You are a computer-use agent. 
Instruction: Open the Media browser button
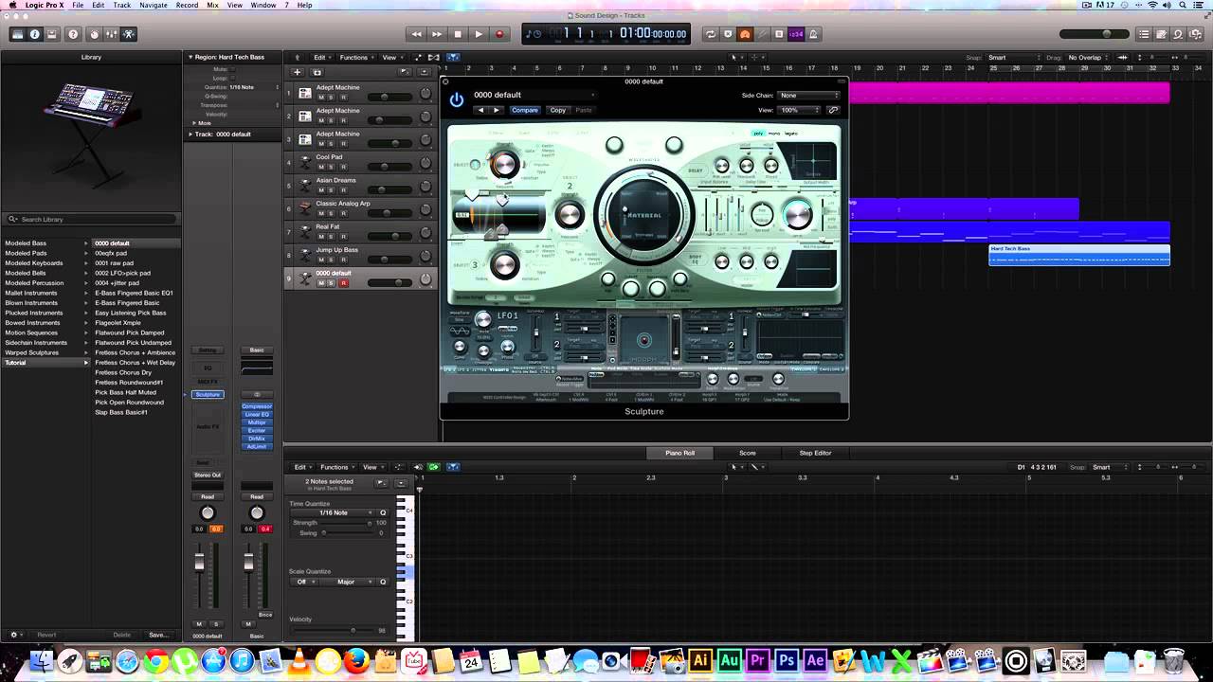pyautogui.click(x=1196, y=34)
